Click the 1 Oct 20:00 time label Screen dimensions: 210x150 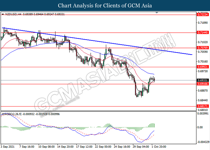[x=159, y=147]
